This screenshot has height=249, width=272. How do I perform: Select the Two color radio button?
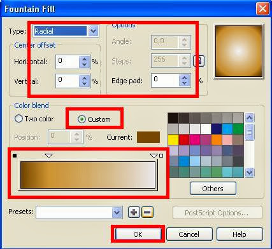[18, 119]
